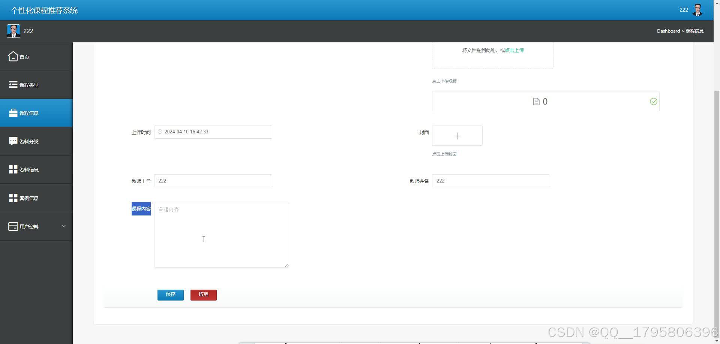Screen dimensions: 720x344
Task: Click the 取消 cancel button
Action: coord(204,295)
